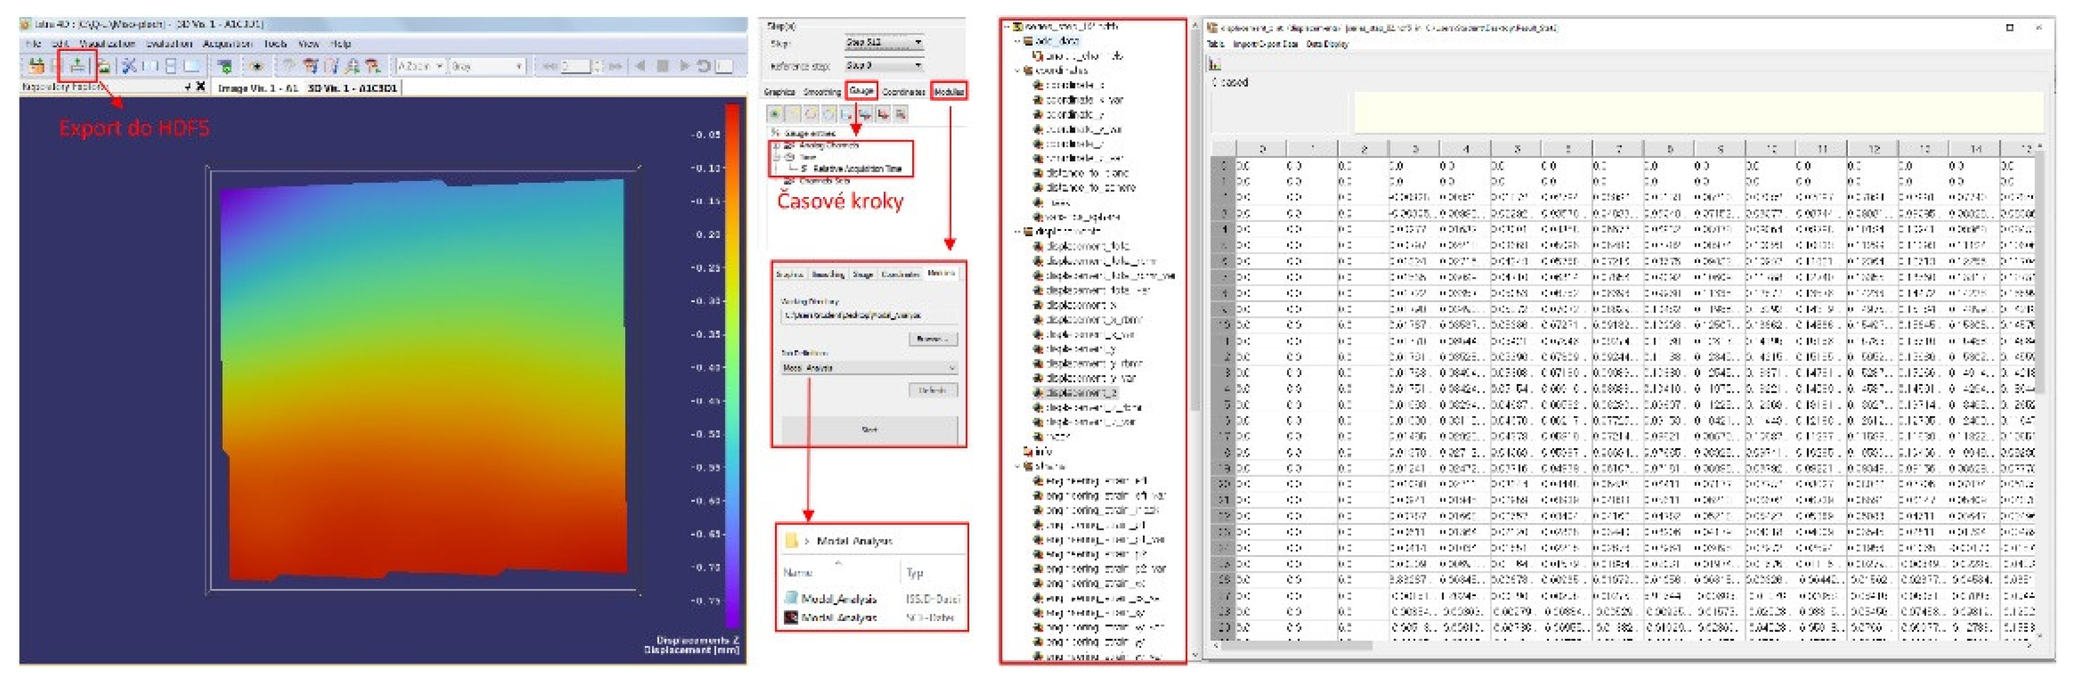The width and height of the screenshot is (2075, 685).
Task: Collapse the coordinates group in HDF tree
Action: click(x=1018, y=71)
